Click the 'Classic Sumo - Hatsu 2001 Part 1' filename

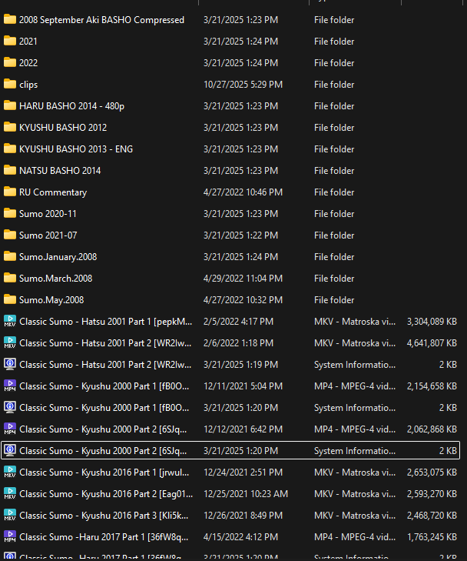pyautogui.click(x=106, y=322)
